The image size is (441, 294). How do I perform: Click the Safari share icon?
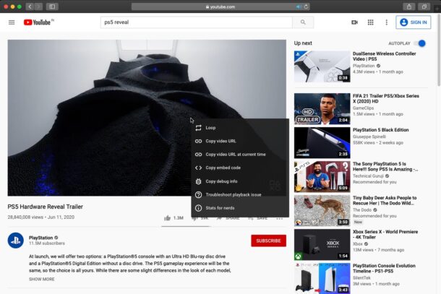(x=409, y=7)
